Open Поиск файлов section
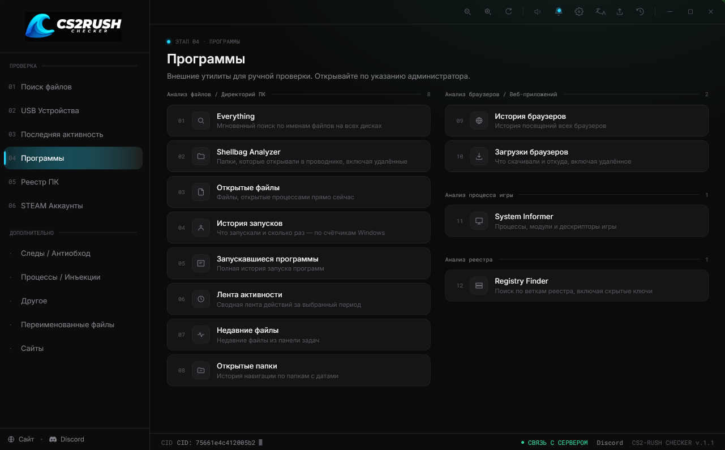 click(x=73, y=87)
